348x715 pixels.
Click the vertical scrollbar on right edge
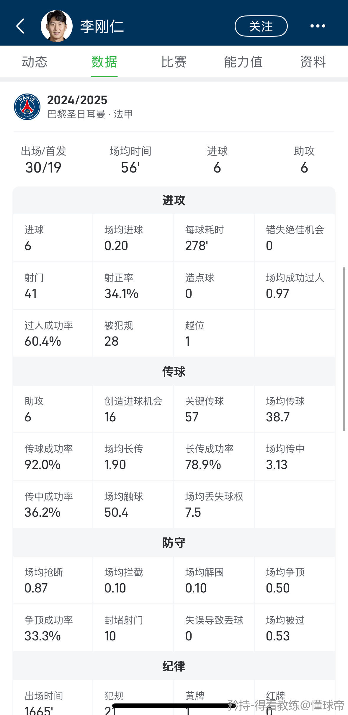tap(344, 349)
